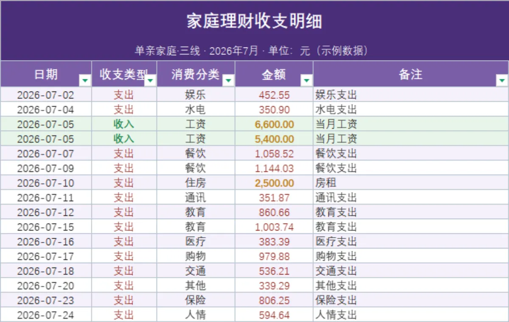Click the 备注 header cell

411,74
